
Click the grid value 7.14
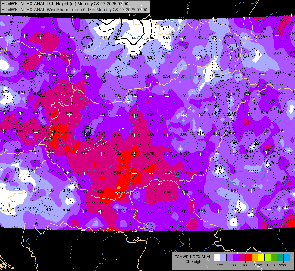[x=151, y=173]
